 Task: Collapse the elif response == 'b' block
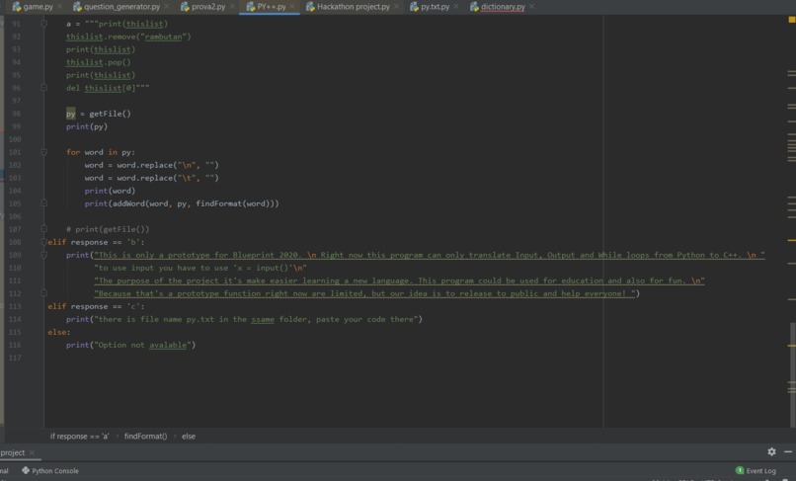[x=44, y=242]
